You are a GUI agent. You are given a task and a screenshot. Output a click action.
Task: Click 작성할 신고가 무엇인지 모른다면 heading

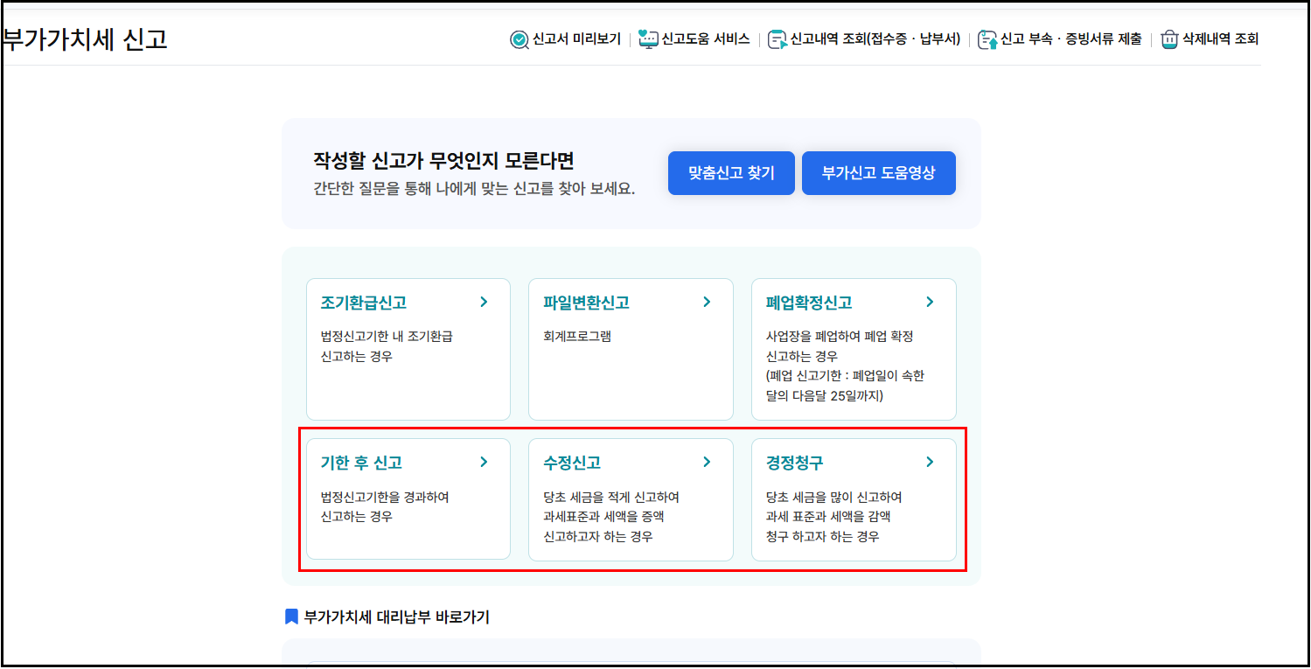[443, 161]
